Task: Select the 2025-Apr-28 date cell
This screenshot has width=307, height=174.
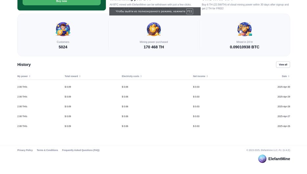Action: tap(283, 106)
